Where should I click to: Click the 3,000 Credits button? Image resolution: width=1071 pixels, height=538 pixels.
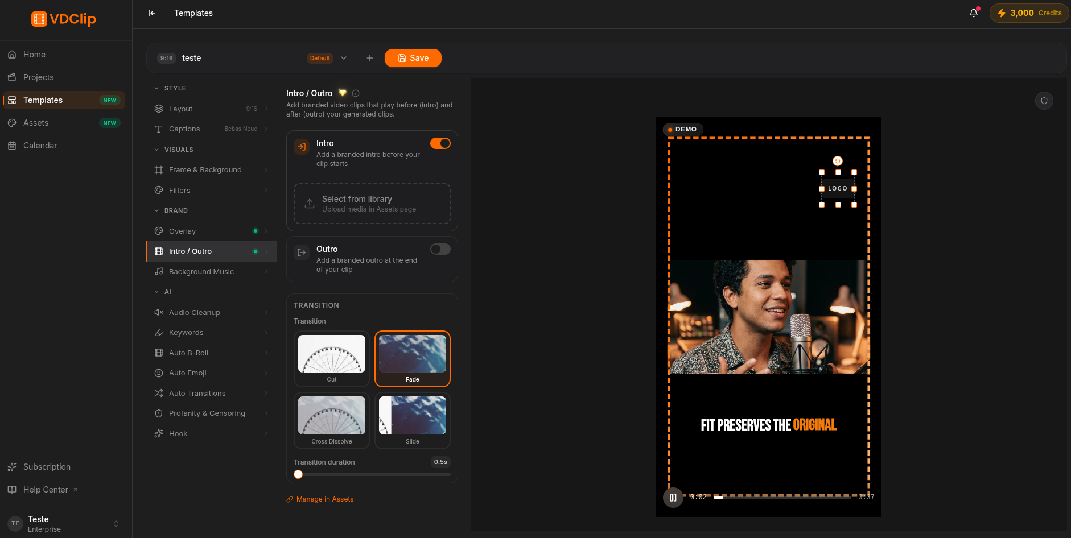click(1029, 13)
